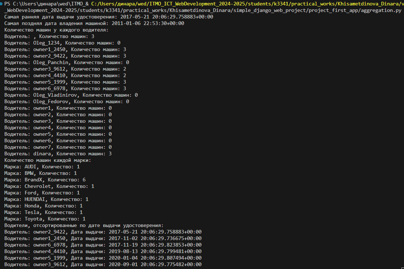Click the 'Водители, отсортированные по дате' header

(x=84, y=226)
